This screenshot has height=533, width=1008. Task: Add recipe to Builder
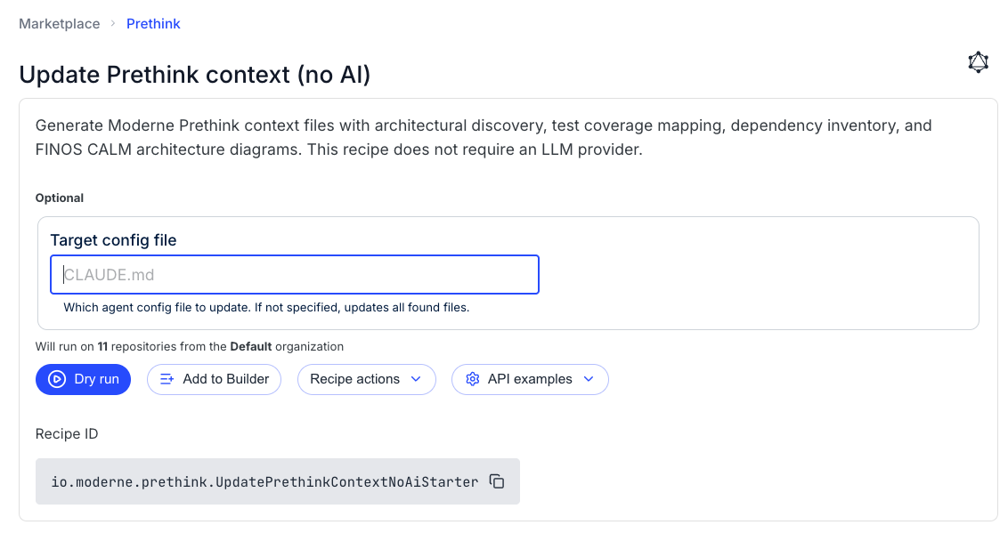click(214, 380)
